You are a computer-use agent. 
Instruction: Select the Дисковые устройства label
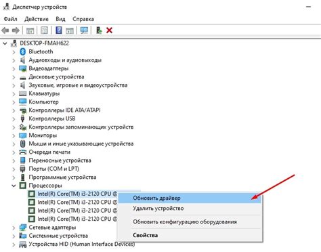pos(56,77)
